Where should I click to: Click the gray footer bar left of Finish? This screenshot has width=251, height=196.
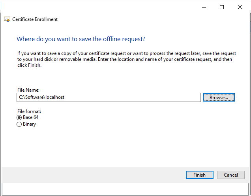pos(91,175)
